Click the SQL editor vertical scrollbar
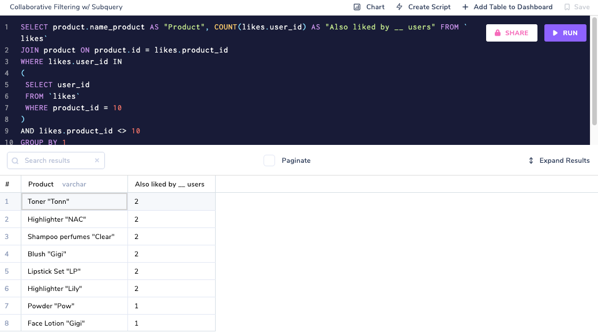This screenshot has height=336, width=598. 594,70
